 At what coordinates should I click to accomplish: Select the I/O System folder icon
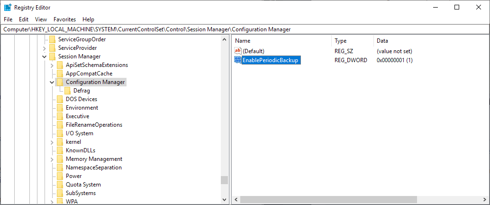point(60,133)
